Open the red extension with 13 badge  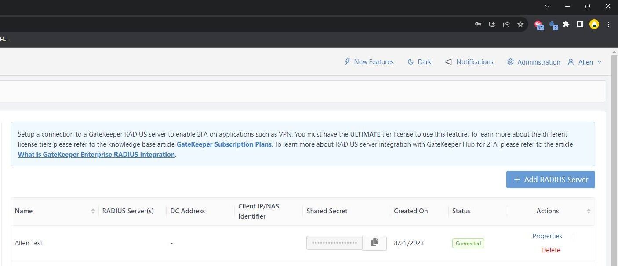539,25
